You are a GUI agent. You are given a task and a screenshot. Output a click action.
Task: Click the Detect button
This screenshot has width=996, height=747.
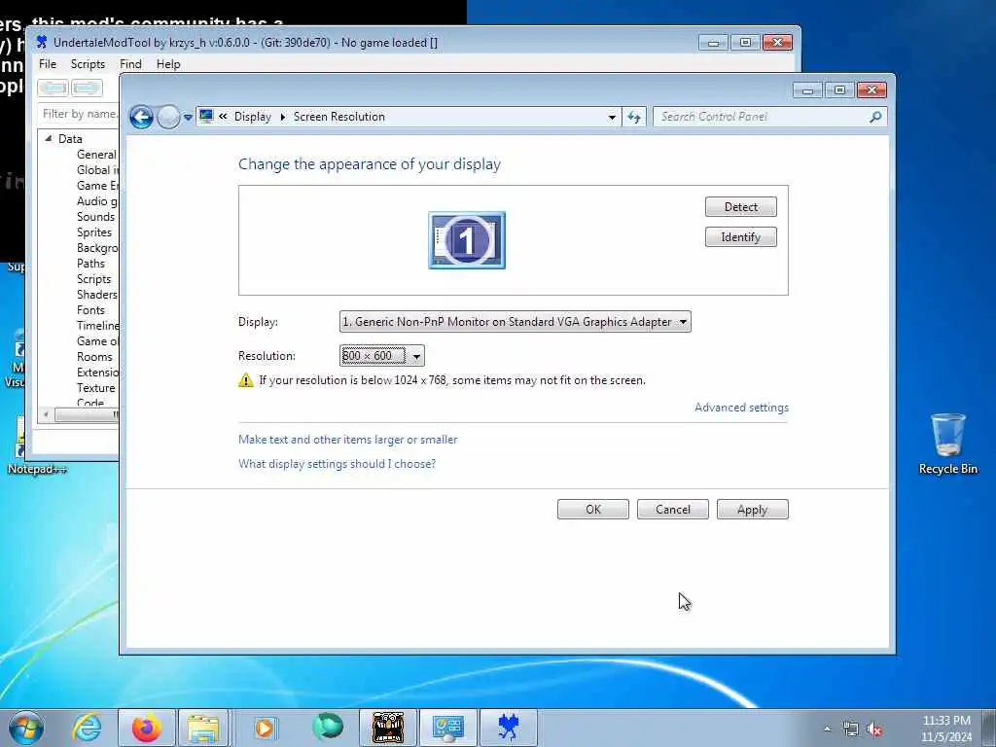tap(740, 207)
